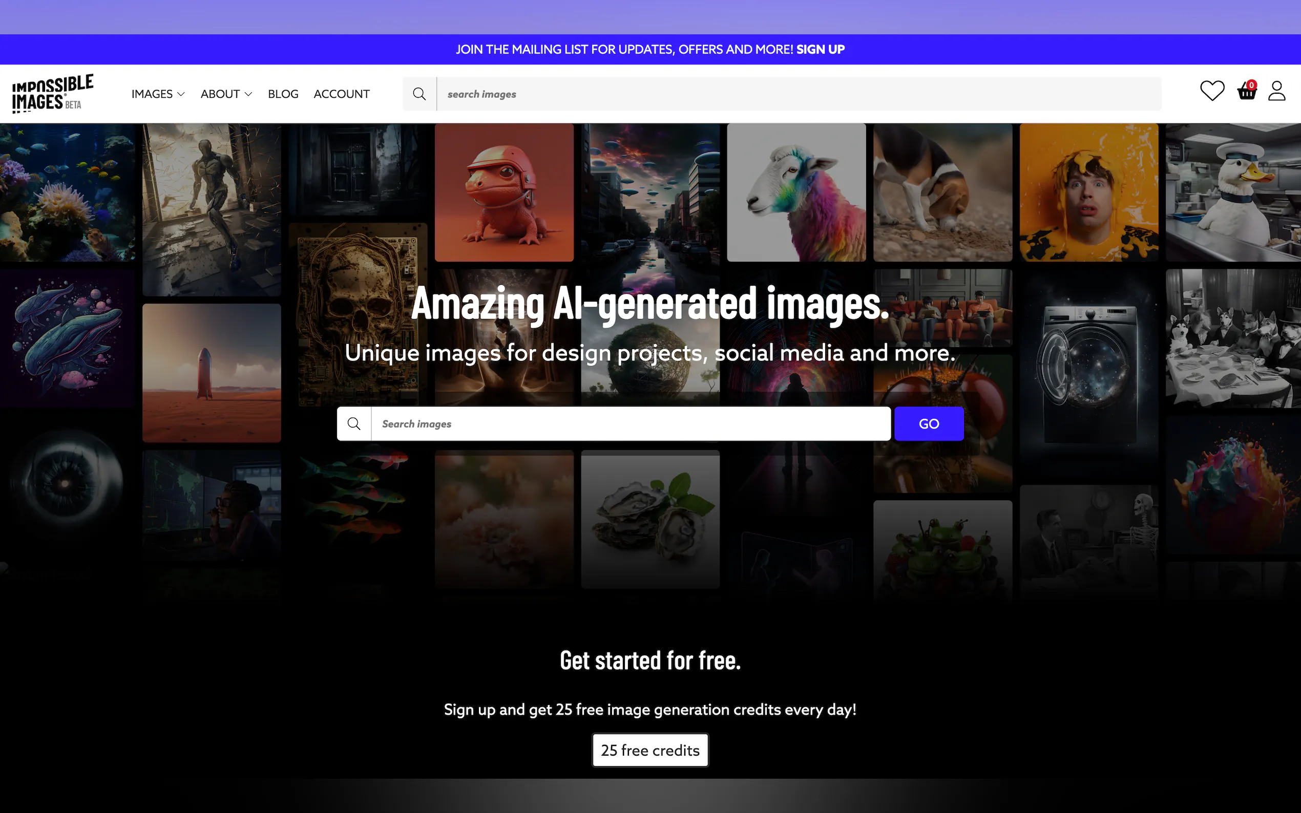Open the shopping cart
This screenshot has width=1301, height=813.
(x=1246, y=93)
